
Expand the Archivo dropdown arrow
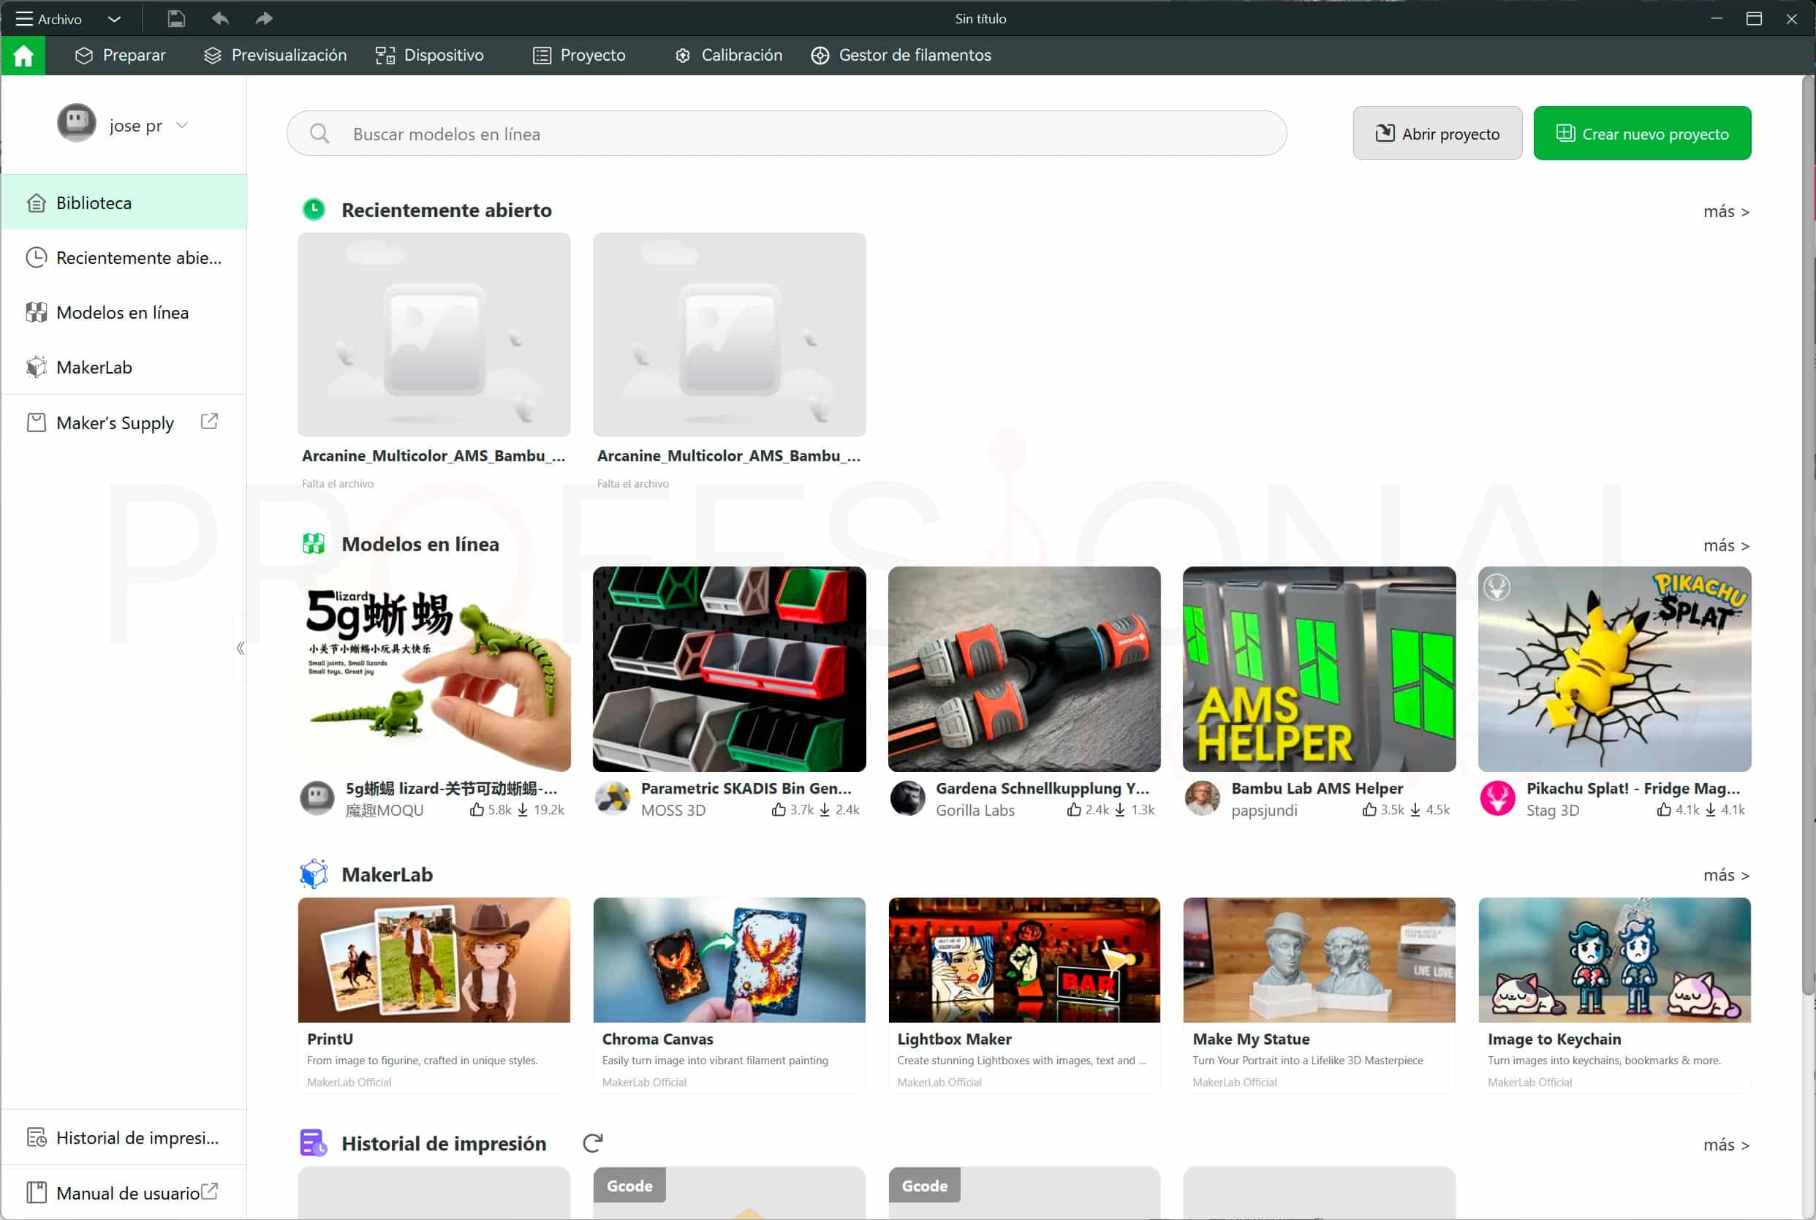click(x=114, y=19)
